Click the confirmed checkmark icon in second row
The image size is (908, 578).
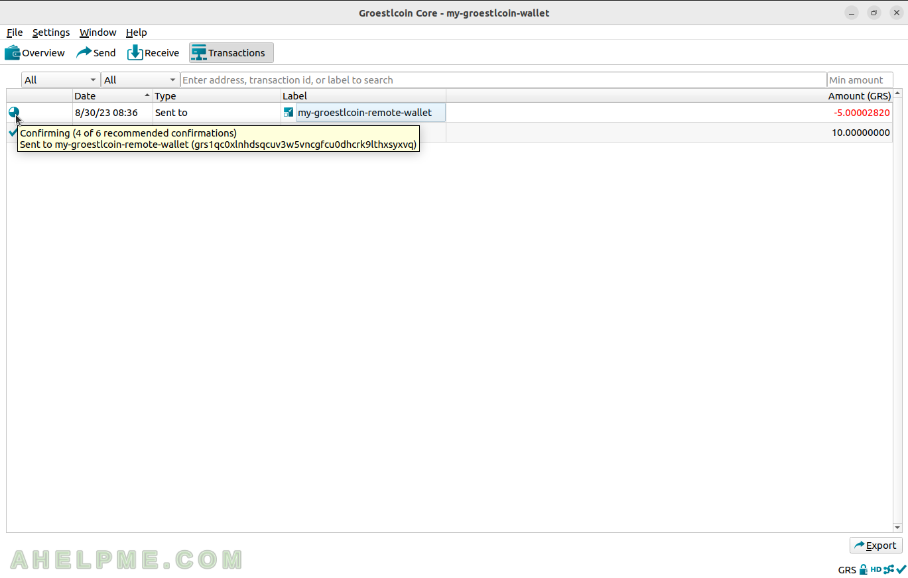pyautogui.click(x=13, y=133)
